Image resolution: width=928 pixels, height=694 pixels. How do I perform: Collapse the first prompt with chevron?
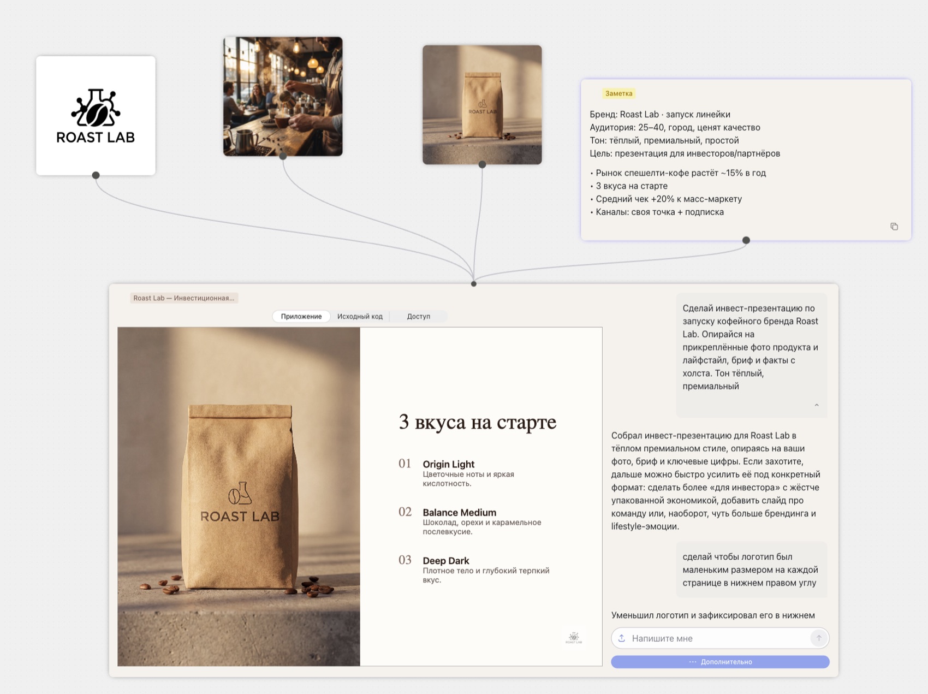tap(816, 405)
